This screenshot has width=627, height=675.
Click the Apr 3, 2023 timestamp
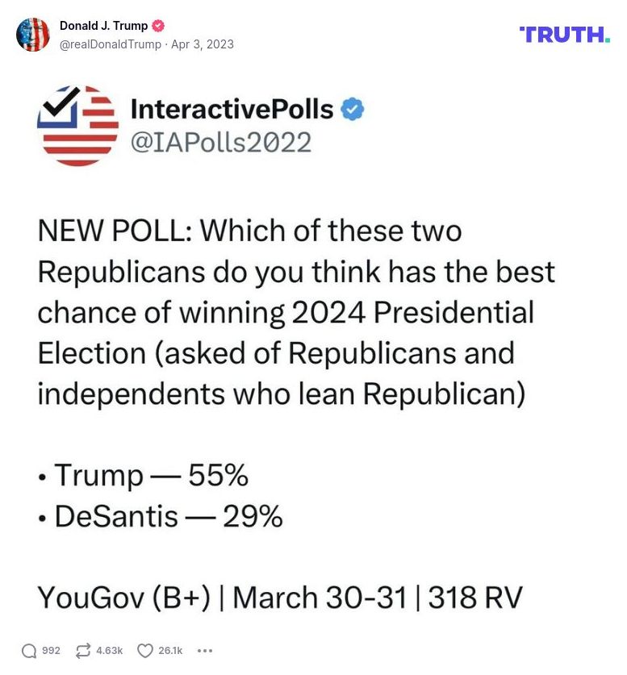[x=202, y=44]
